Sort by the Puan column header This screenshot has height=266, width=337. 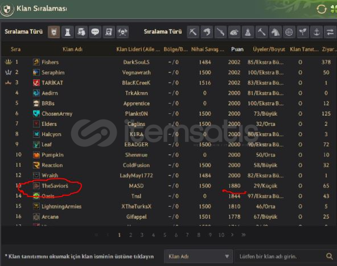coord(237,49)
